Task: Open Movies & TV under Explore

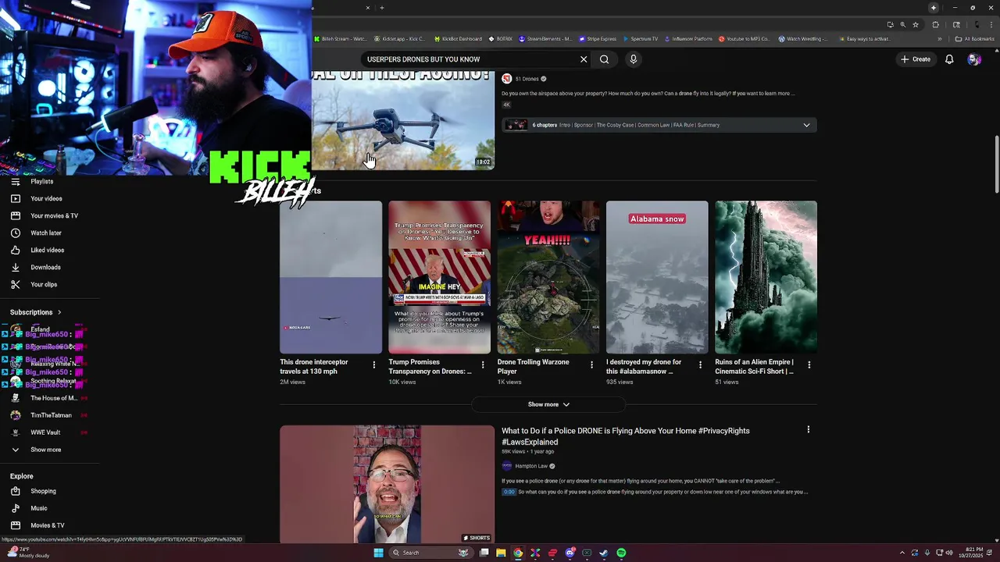Action: coord(47,525)
